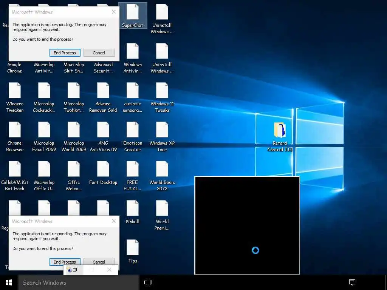
Task: Select the SuperChat desktop icon
Action: click(x=133, y=15)
